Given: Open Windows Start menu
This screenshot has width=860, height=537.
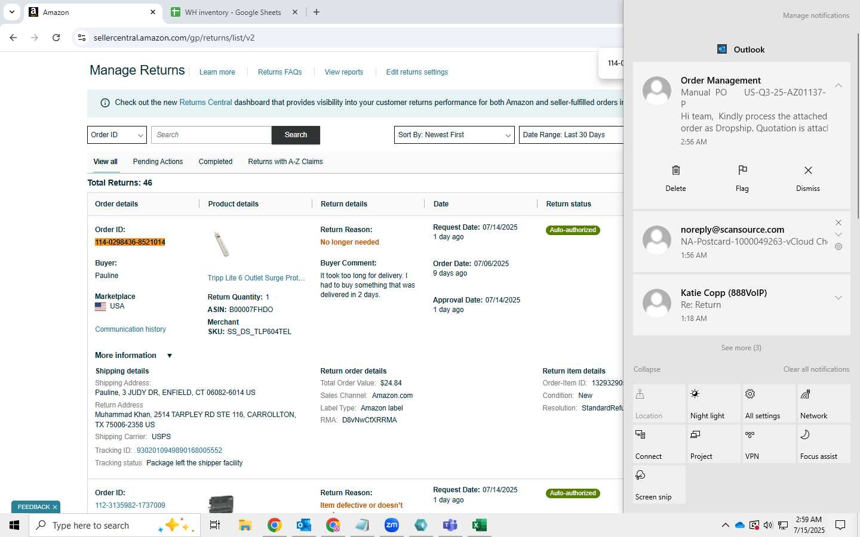Looking at the screenshot, I should pos(14,525).
